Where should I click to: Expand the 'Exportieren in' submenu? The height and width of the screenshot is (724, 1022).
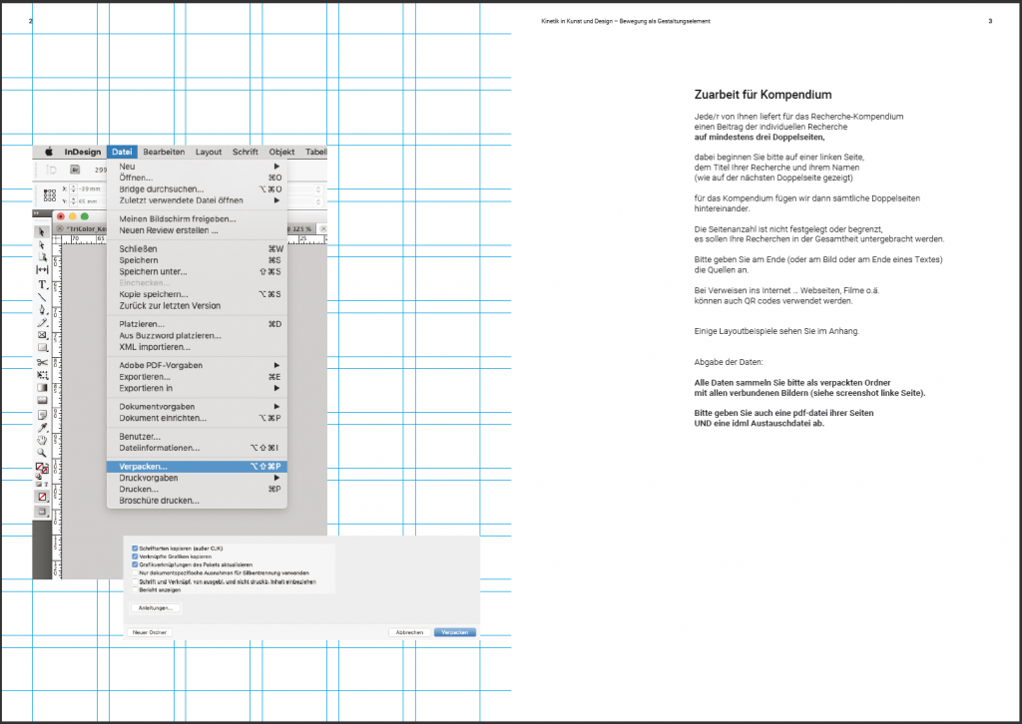point(277,388)
